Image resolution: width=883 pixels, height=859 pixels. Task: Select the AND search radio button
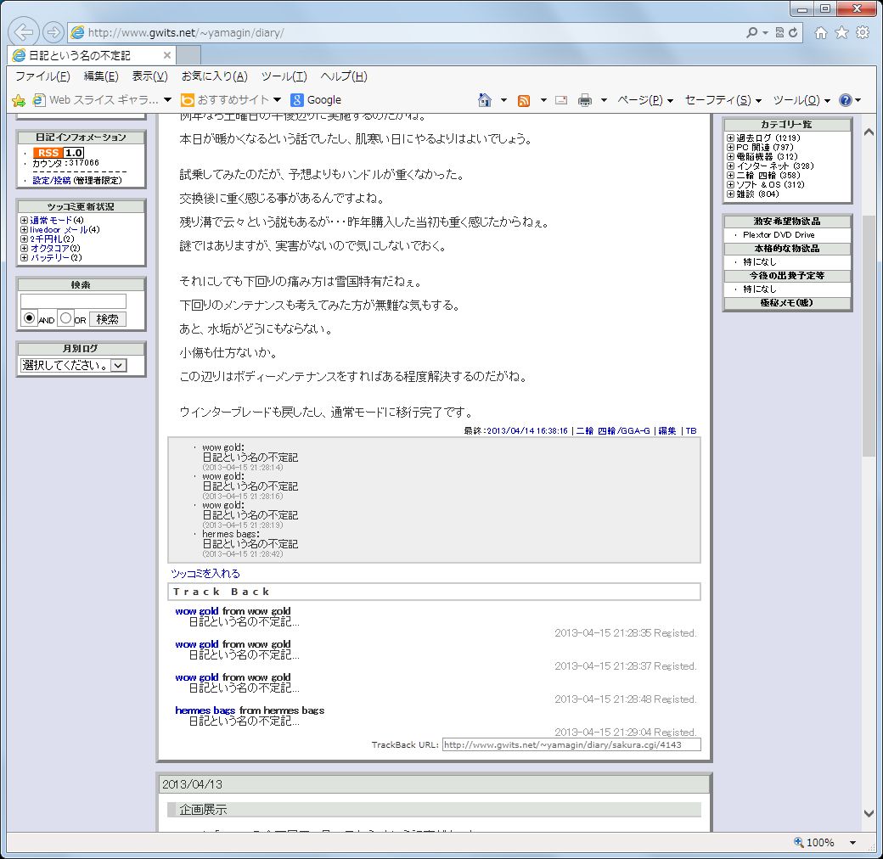click(29, 318)
